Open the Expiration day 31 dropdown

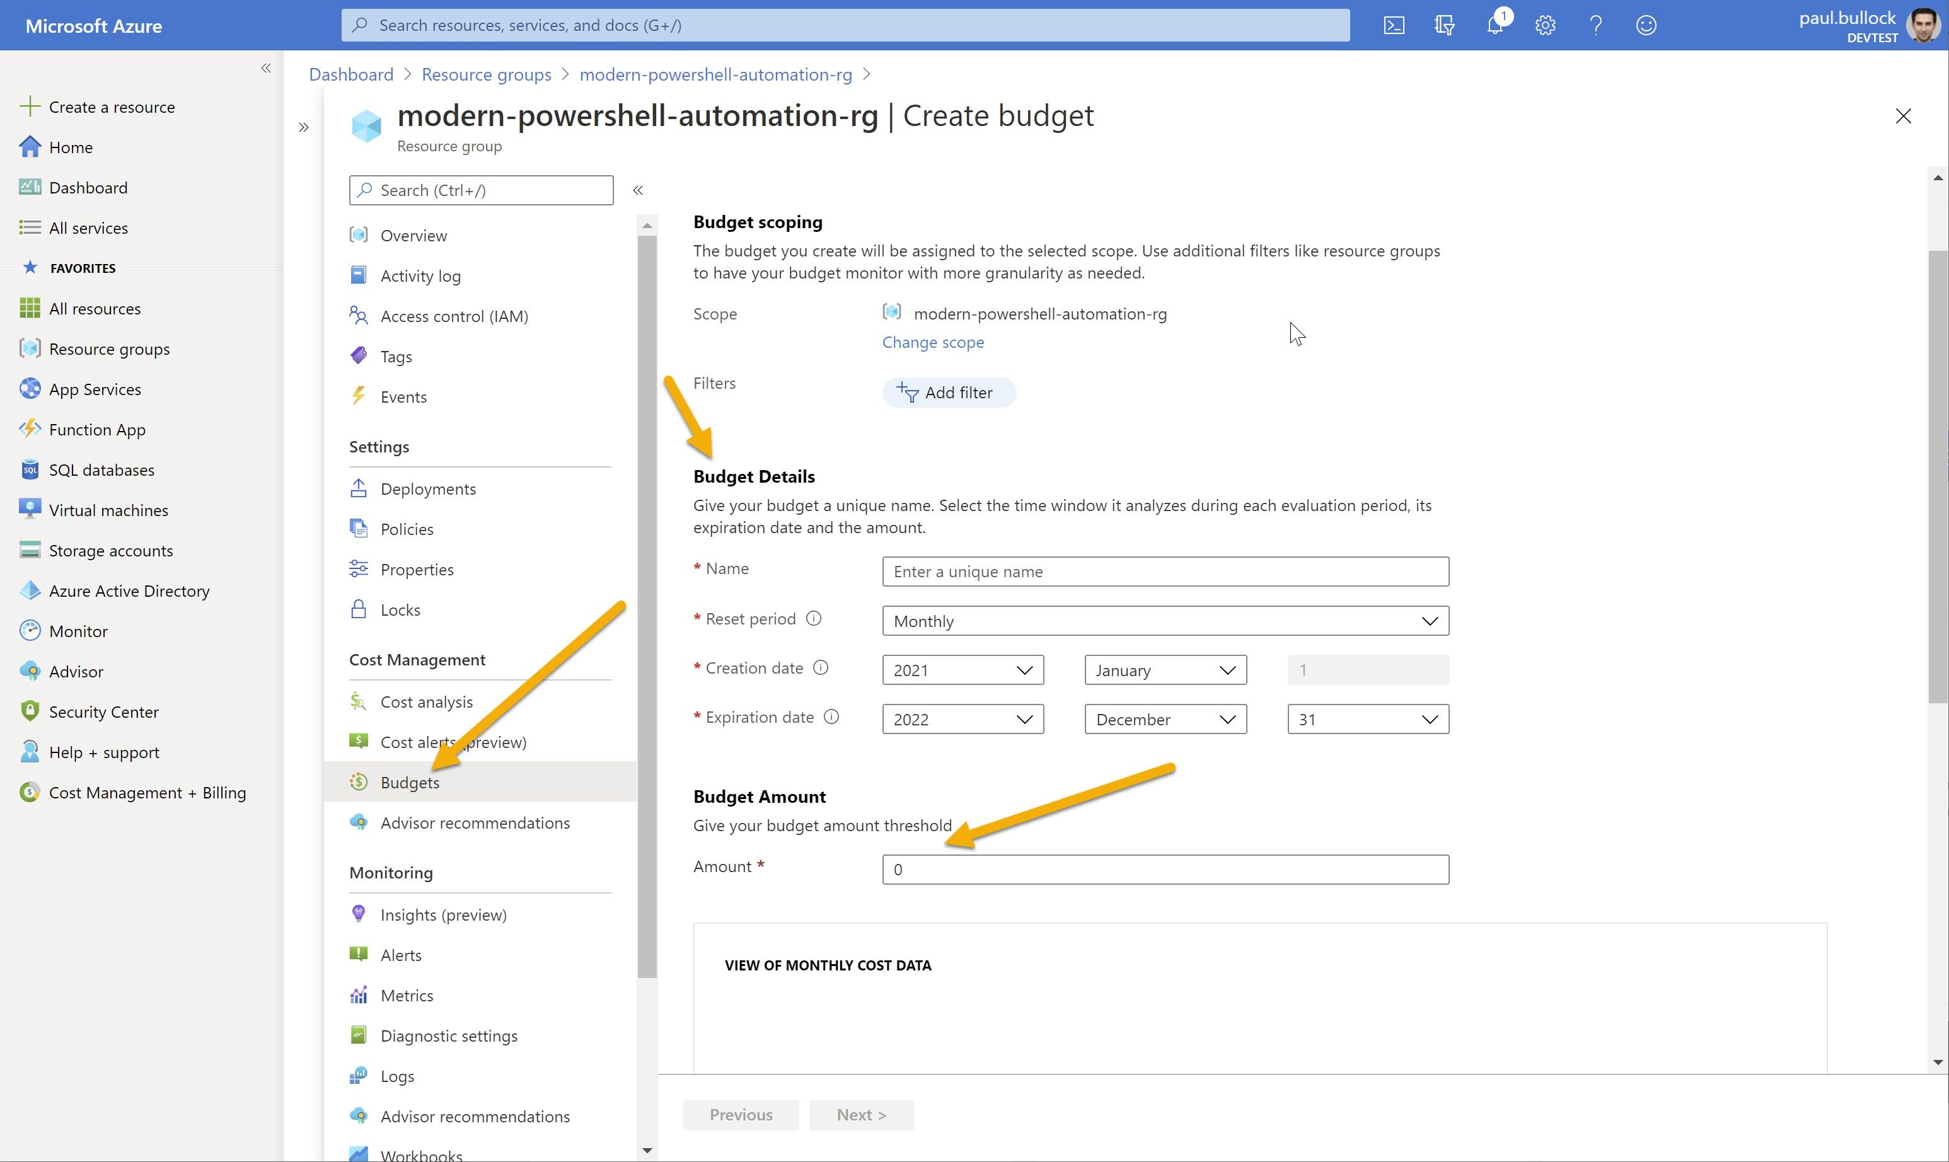coord(1367,720)
